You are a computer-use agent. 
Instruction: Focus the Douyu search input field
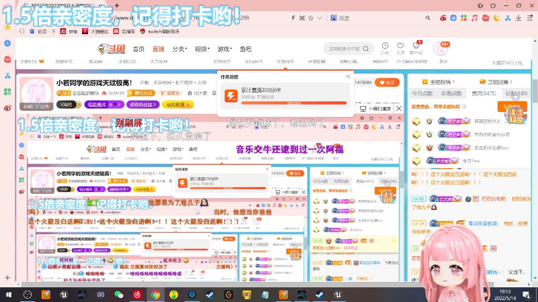click(344, 48)
